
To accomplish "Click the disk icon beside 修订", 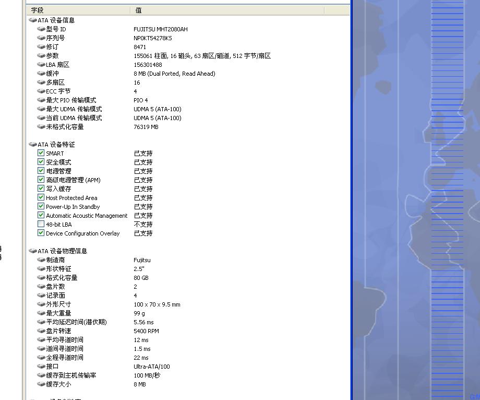I will coord(41,47).
